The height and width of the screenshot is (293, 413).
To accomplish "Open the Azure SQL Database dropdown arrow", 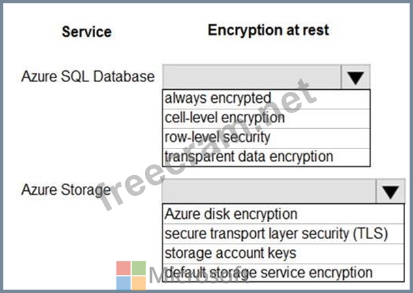I will (356, 77).
